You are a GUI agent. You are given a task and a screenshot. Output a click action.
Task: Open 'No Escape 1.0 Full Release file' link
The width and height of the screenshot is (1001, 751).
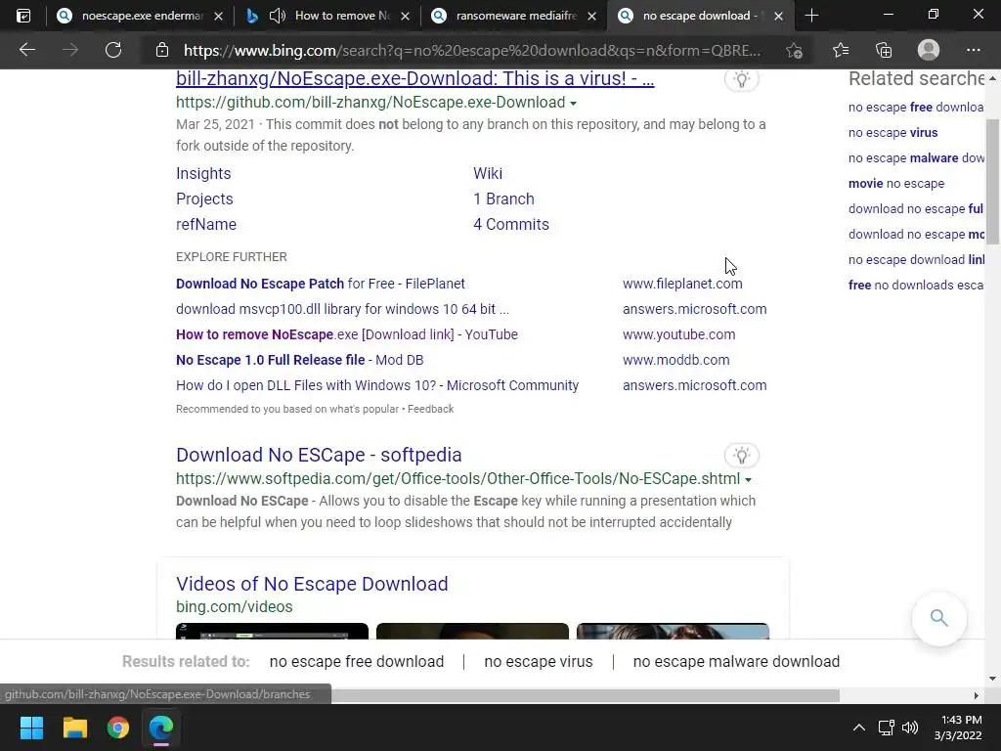[x=300, y=360]
